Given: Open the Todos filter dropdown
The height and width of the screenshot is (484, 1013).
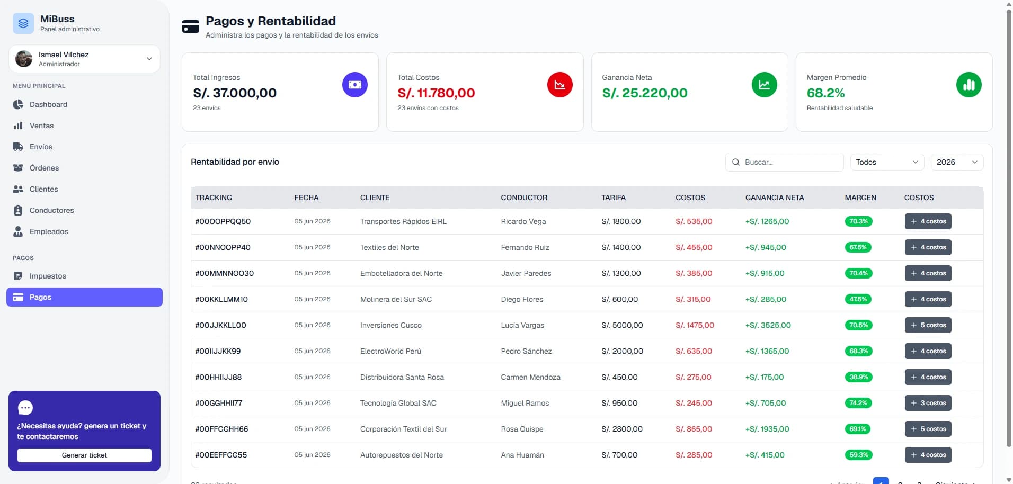Looking at the screenshot, I should tap(887, 162).
